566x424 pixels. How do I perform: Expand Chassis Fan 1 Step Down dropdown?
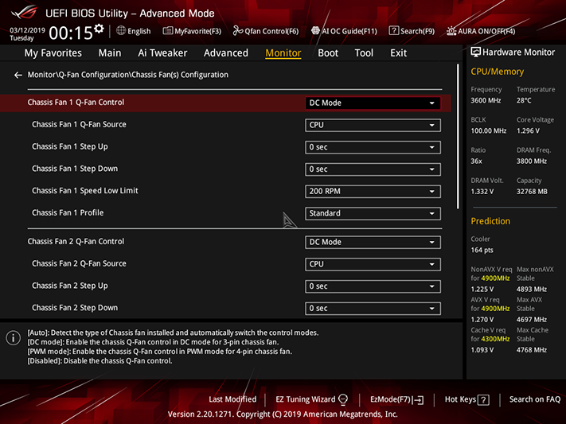(x=373, y=169)
